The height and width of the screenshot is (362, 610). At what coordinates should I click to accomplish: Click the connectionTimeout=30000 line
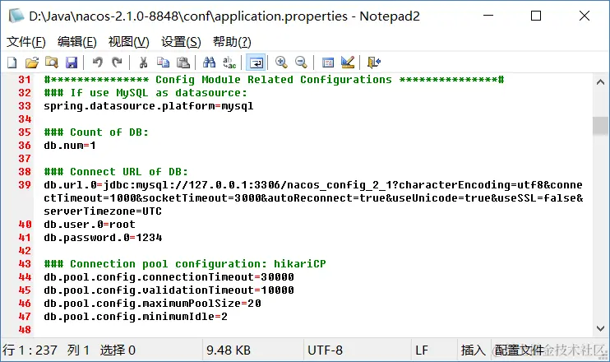[x=169, y=277]
